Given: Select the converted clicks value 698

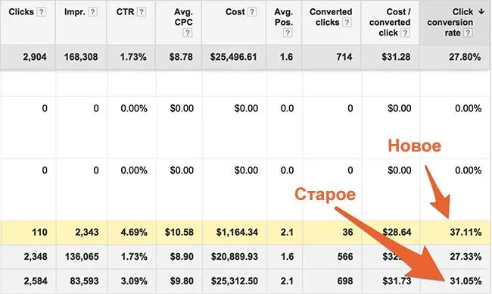Looking at the screenshot, I should tap(345, 281).
